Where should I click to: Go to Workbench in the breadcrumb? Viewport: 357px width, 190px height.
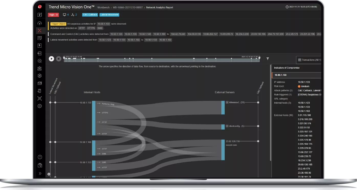coord(103,7)
